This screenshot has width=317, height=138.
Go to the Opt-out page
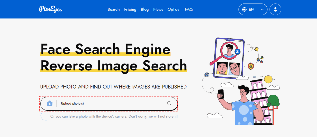pyautogui.click(x=174, y=9)
